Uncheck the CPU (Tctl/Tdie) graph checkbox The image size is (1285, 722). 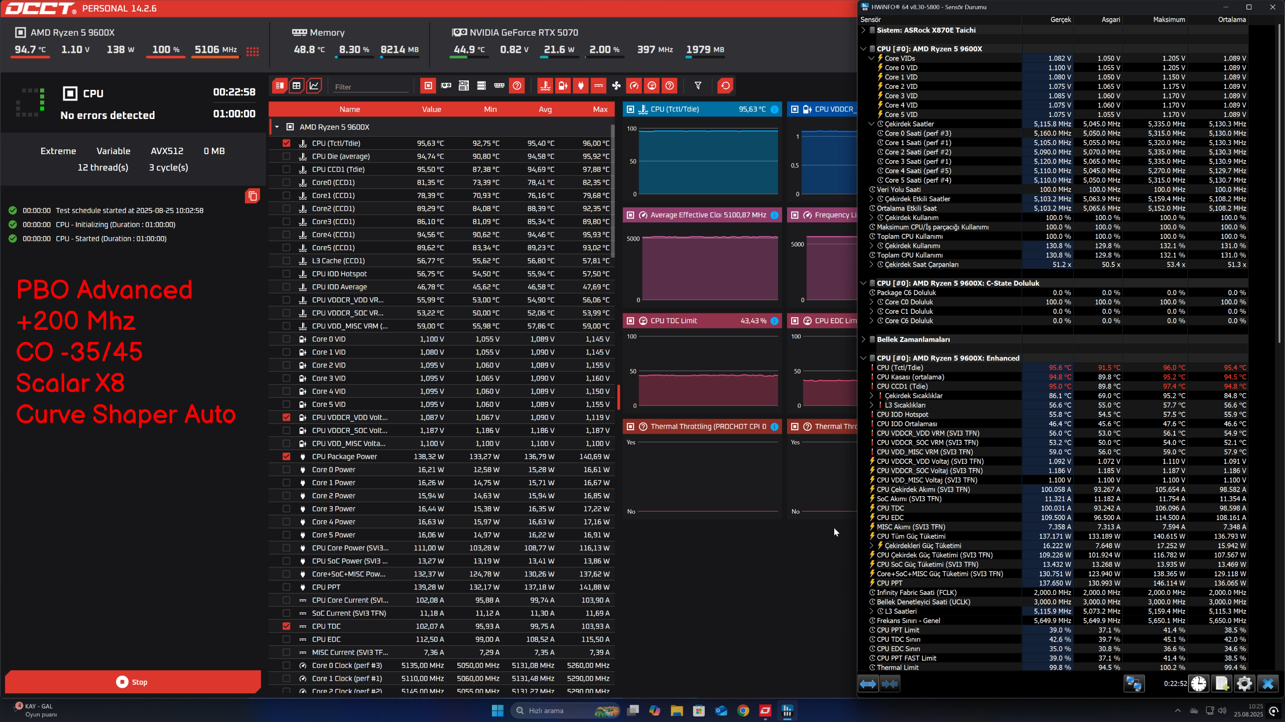tap(286, 143)
